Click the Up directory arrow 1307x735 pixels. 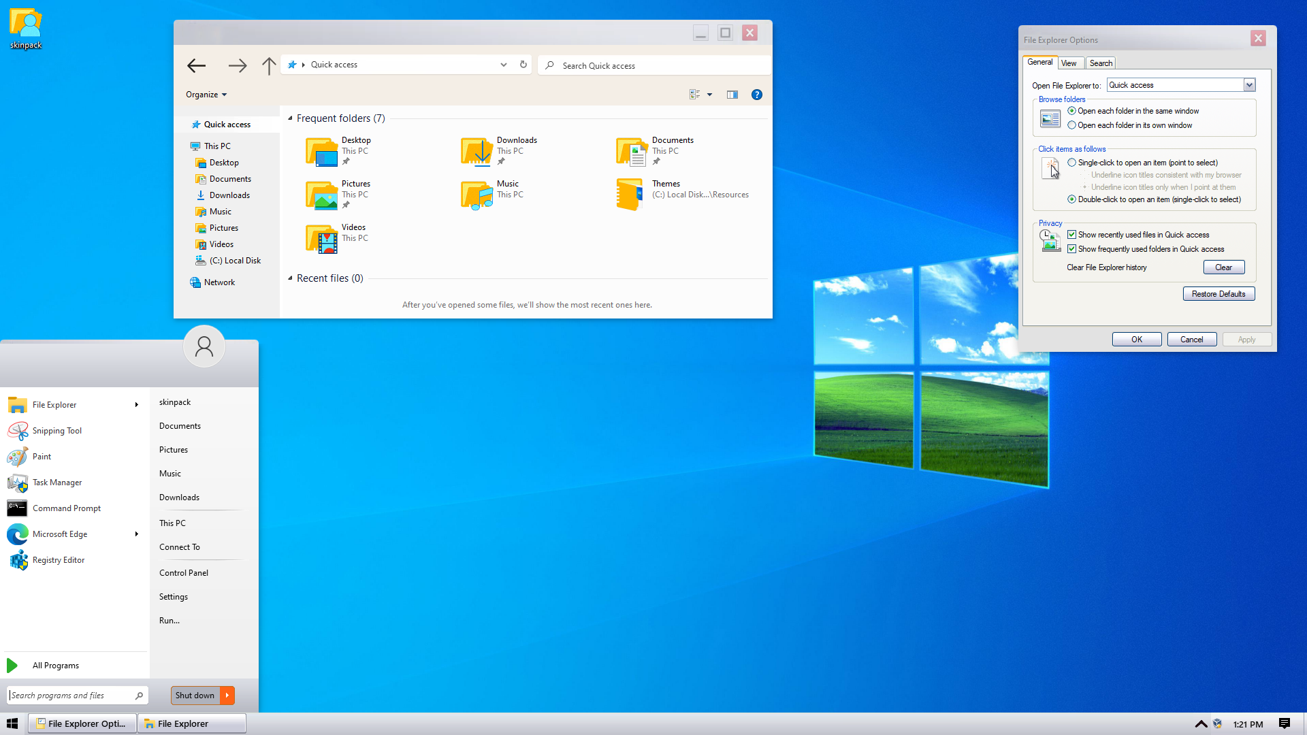269,65
